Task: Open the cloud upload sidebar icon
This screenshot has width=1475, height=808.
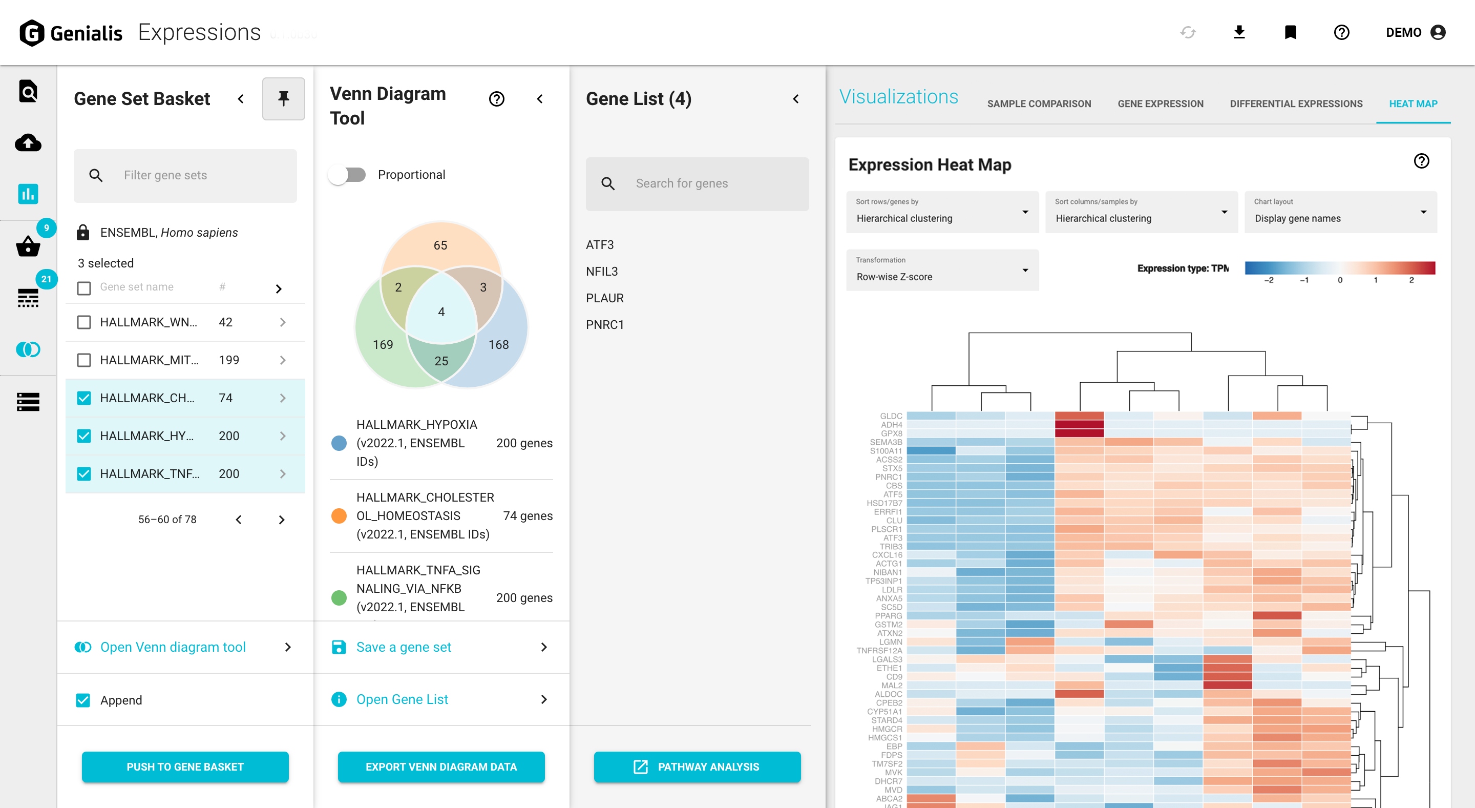Action: (x=28, y=142)
